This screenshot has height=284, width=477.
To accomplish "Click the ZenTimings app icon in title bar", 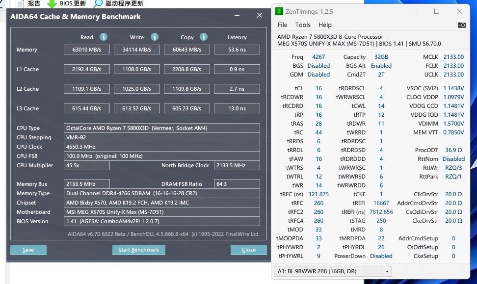I will [280, 11].
